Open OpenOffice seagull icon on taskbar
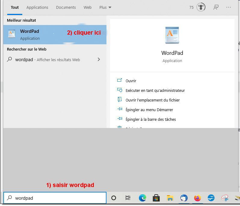This screenshot has width=240, height=206. point(211,198)
